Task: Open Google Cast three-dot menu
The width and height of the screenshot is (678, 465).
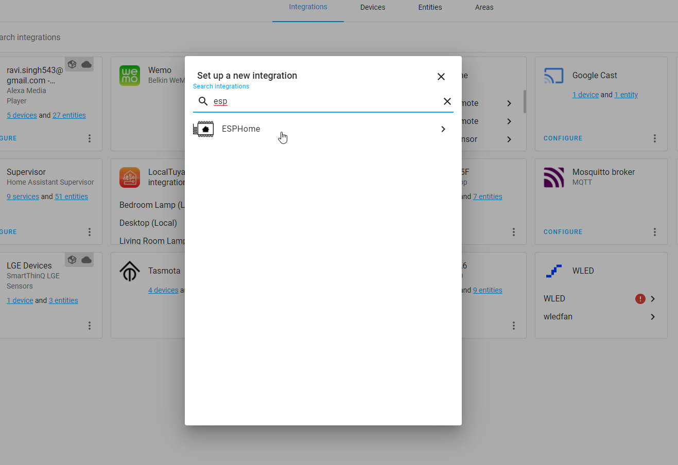Action: coord(654,138)
